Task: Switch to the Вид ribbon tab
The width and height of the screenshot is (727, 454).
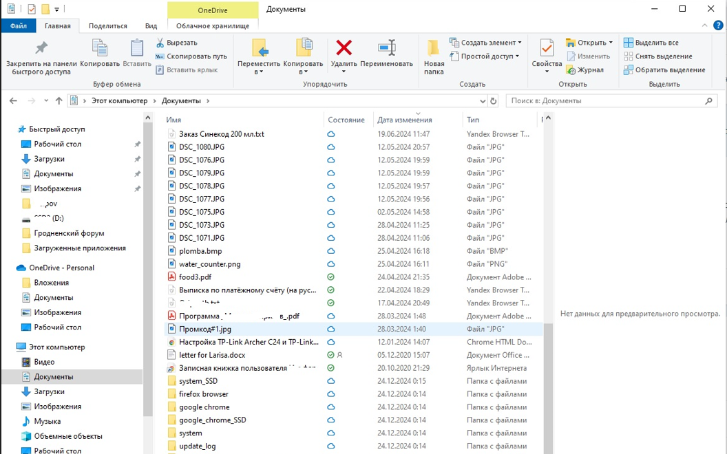Action: 151,26
